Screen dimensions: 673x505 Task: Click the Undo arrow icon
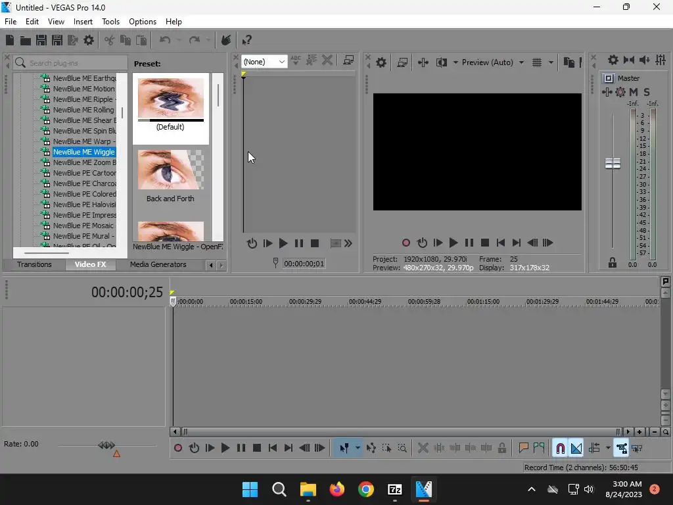tap(165, 40)
